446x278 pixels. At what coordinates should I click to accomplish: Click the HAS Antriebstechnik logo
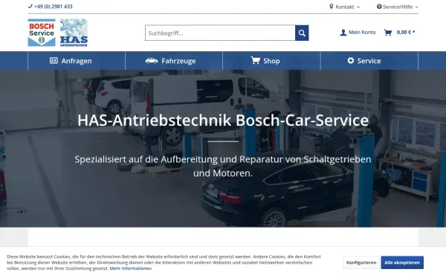click(x=74, y=33)
